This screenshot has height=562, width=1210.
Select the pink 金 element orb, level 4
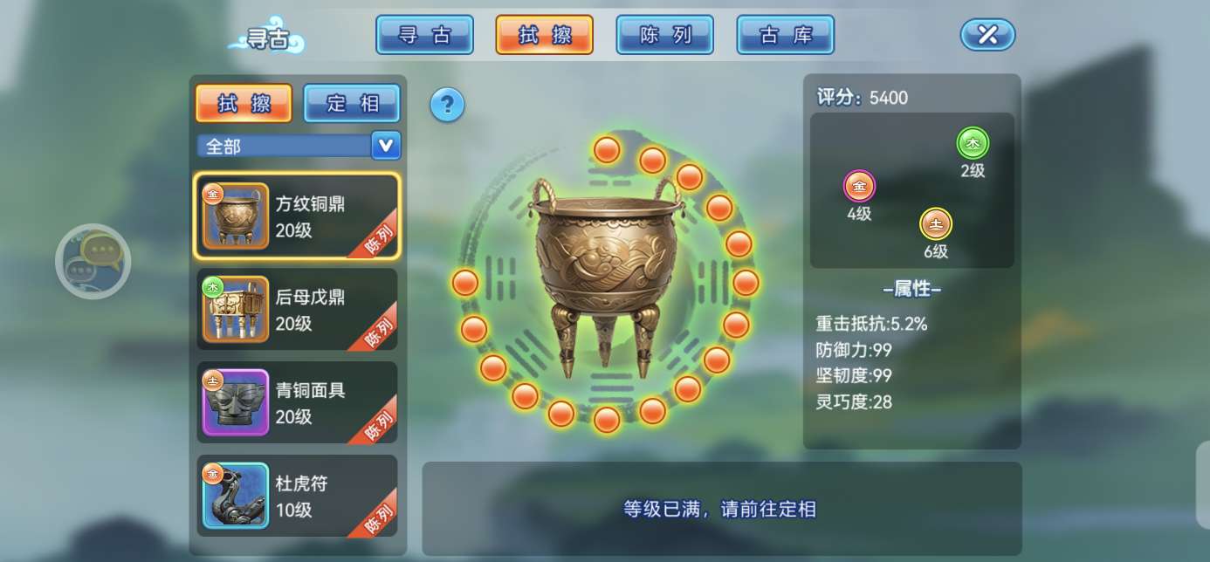coord(859,186)
